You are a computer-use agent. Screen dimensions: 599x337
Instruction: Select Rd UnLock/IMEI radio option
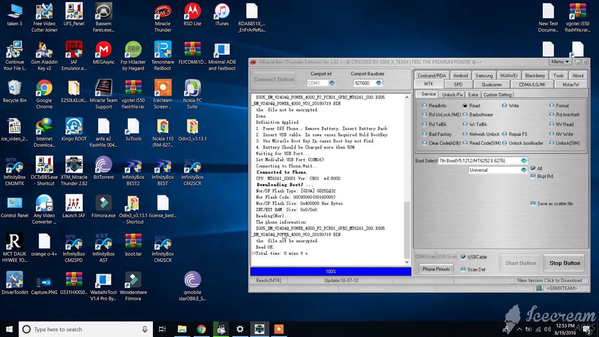click(441, 115)
